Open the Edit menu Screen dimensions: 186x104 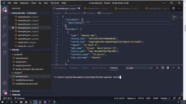(15, 3)
